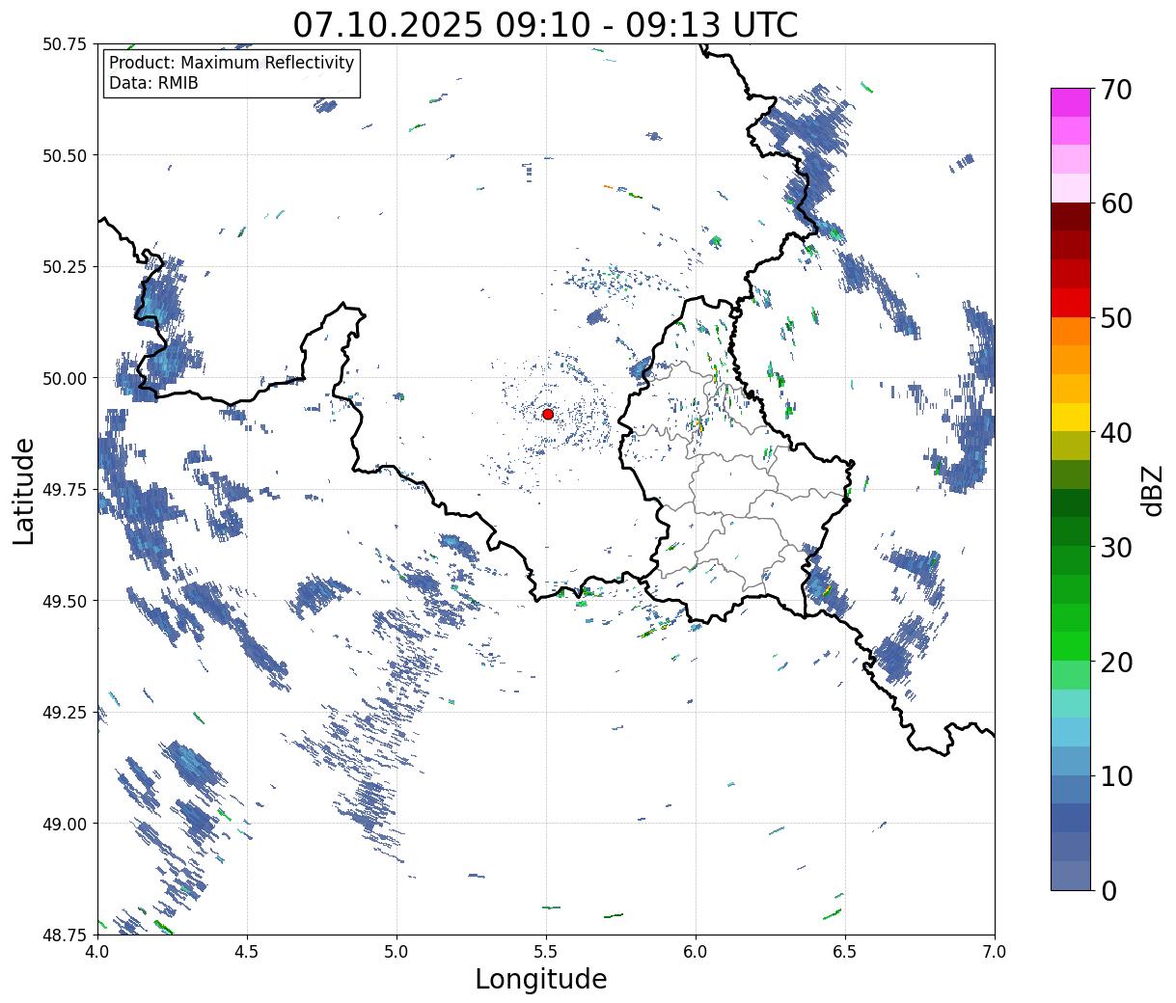The height and width of the screenshot is (1003, 1176).
Task: Click the plot title '07.10.2025 09:10 - 09:13 UTC'
Action: (x=546, y=25)
